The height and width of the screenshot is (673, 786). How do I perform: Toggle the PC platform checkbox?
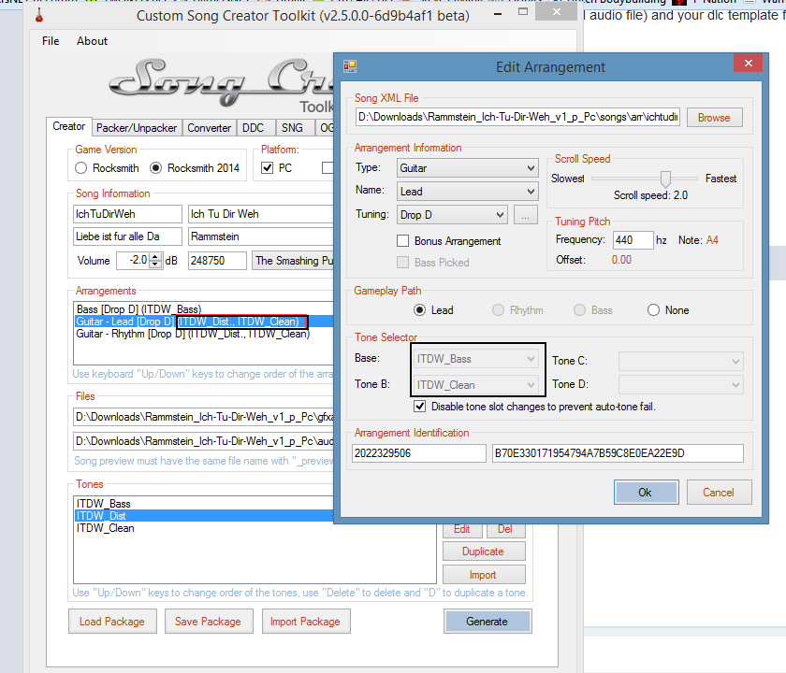[268, 167]
